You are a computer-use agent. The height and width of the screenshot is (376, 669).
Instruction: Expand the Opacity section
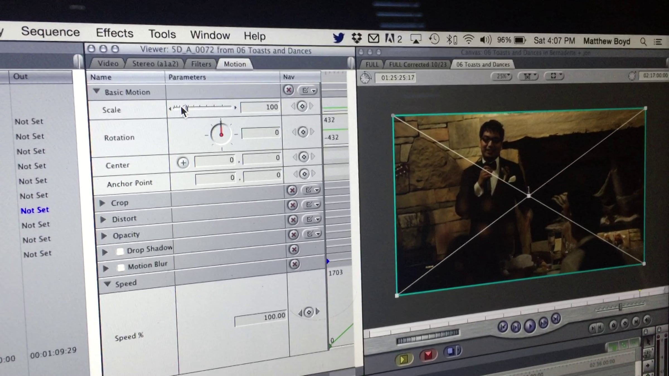click(104, 236)
